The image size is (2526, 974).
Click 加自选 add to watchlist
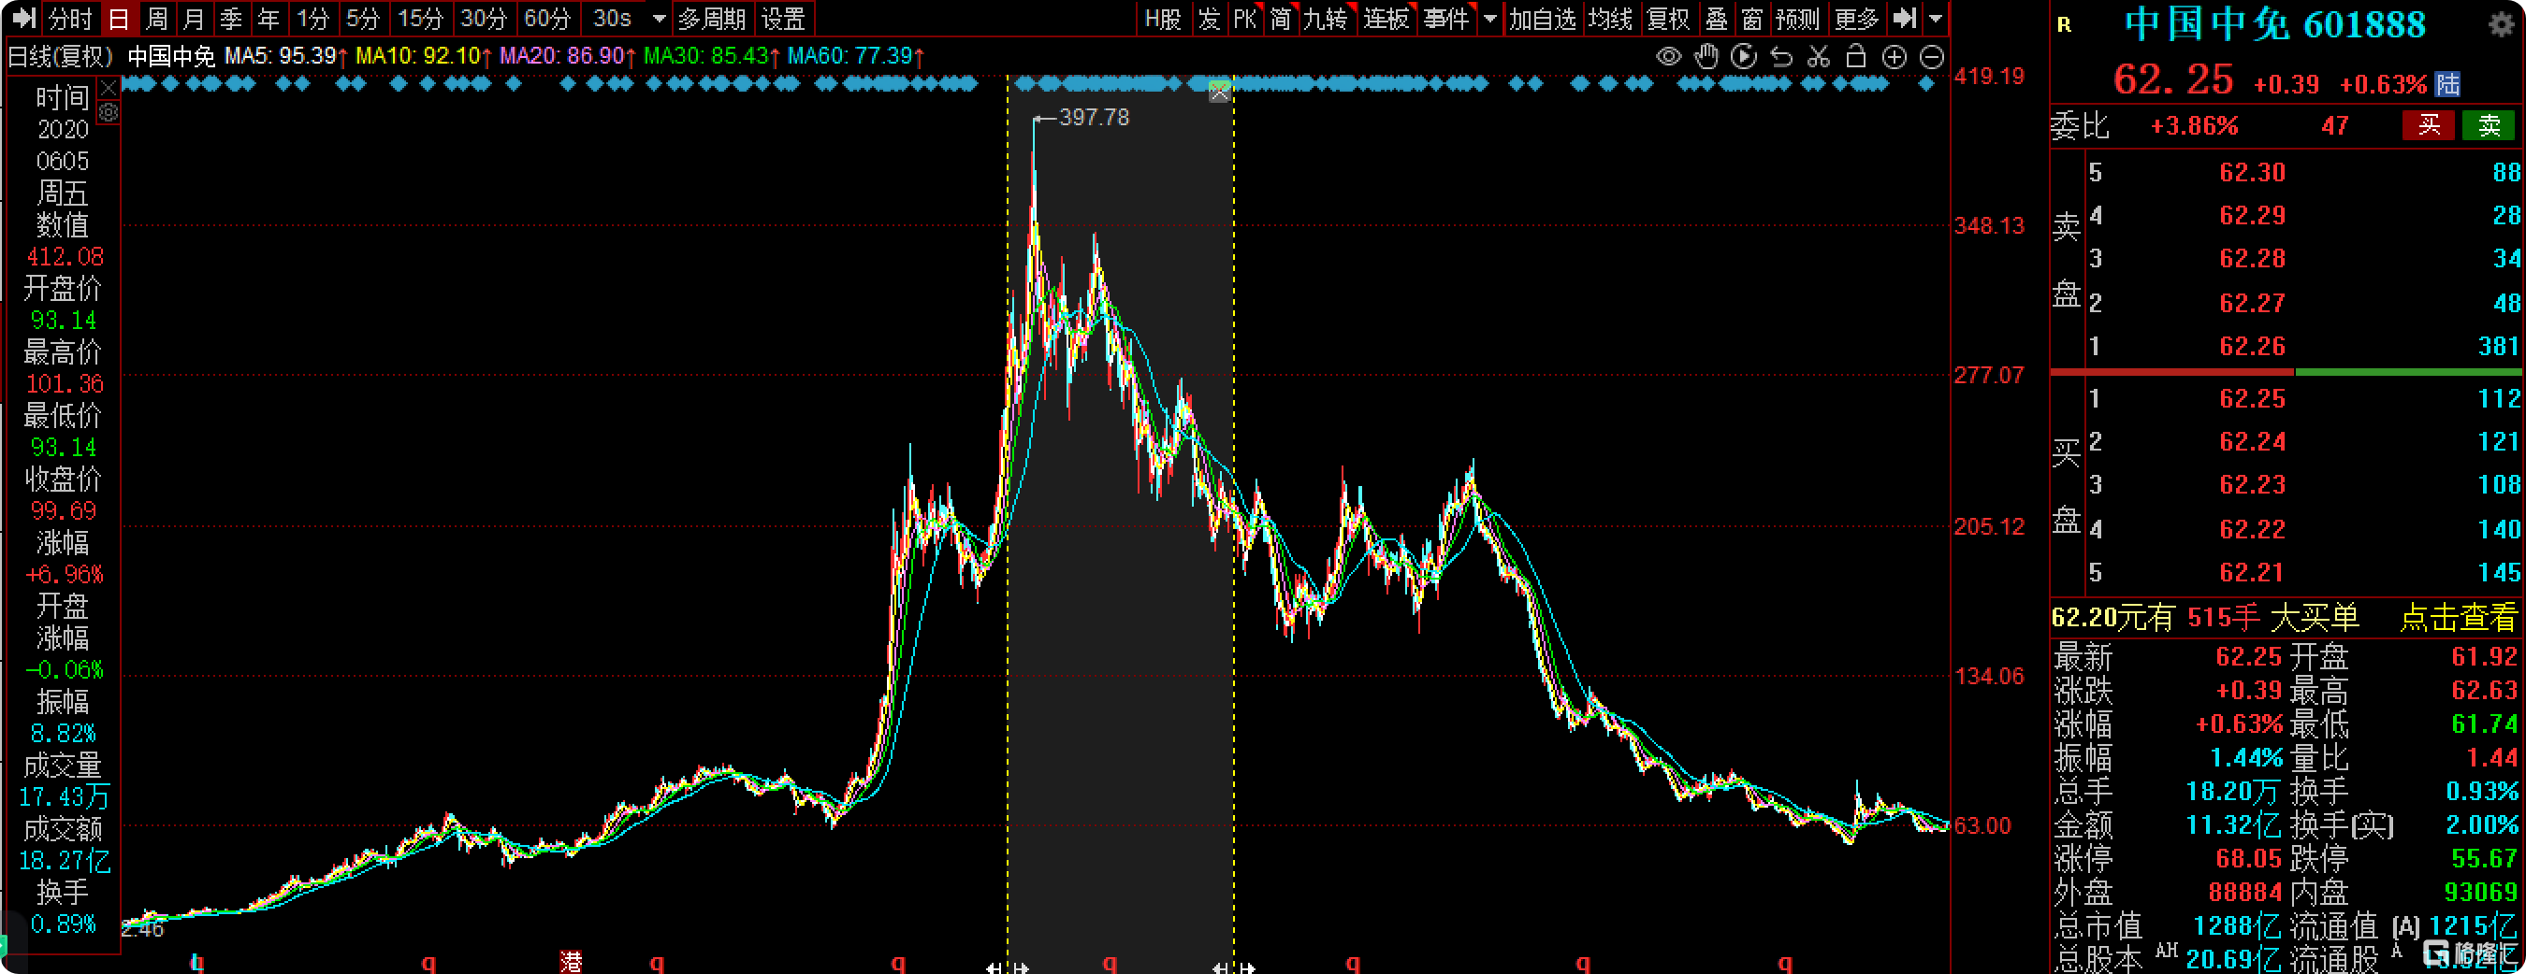coord(1543,18)
